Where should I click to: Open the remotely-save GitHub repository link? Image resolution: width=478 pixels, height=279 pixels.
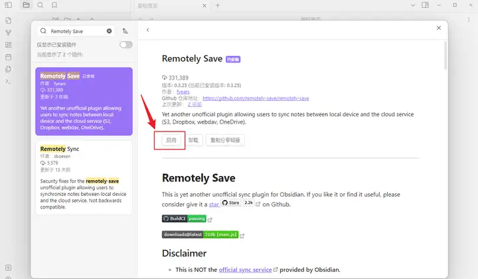pos(256,98)
